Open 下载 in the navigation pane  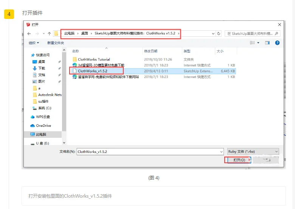click(x=42, y=68)
